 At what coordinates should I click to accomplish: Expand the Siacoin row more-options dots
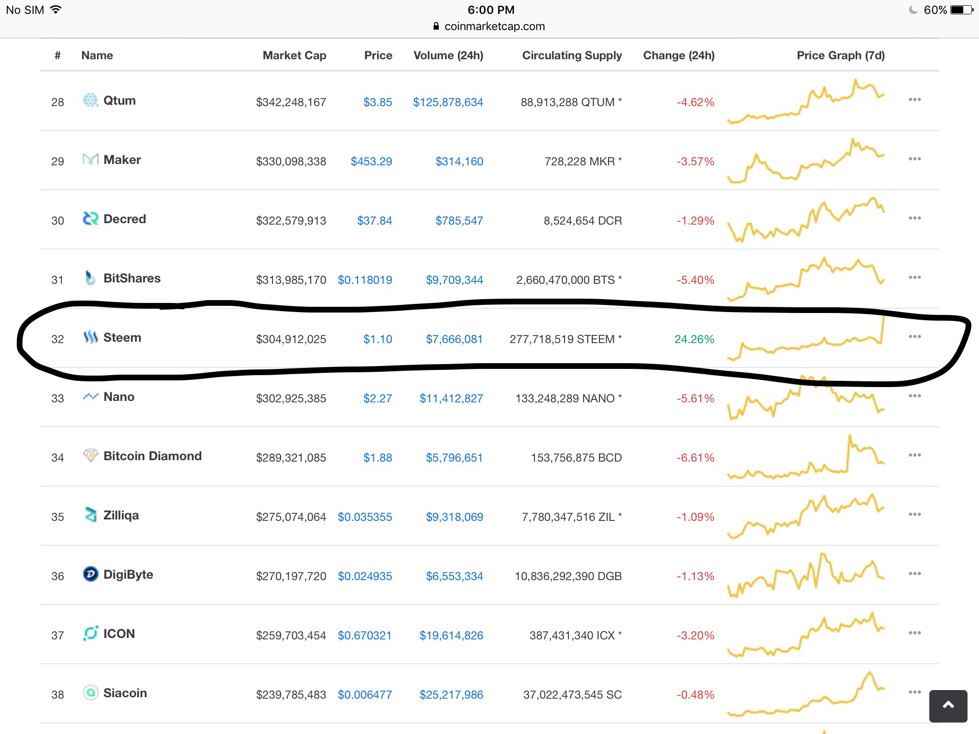[914, 692]
